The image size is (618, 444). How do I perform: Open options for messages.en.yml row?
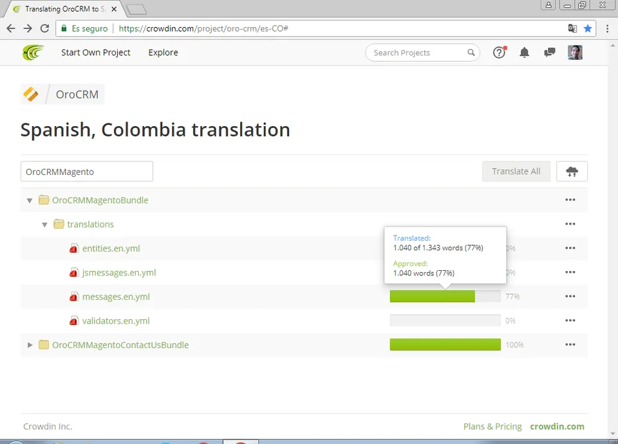pyautogui.click(x=570, y=296)
